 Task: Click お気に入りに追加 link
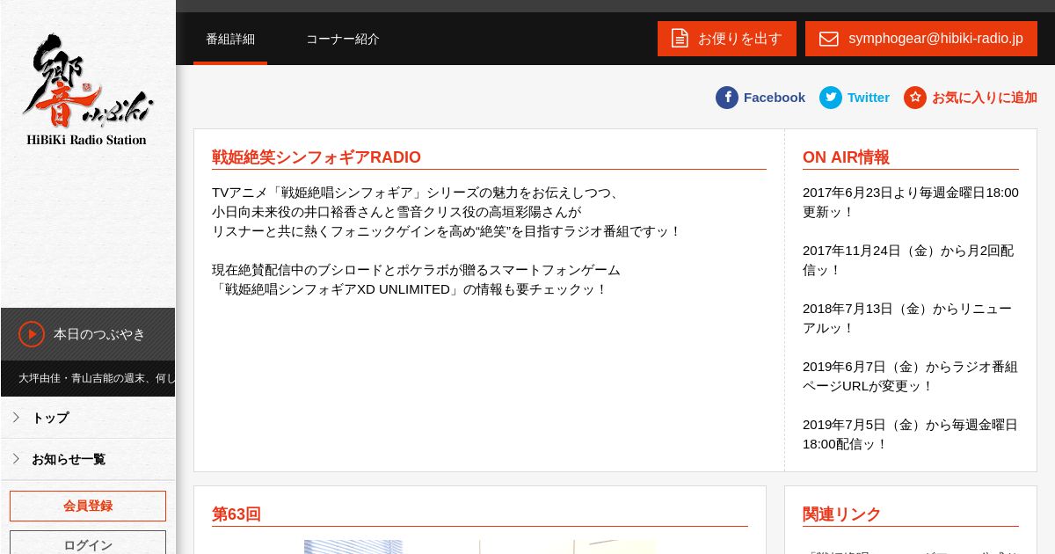point(985,98)
